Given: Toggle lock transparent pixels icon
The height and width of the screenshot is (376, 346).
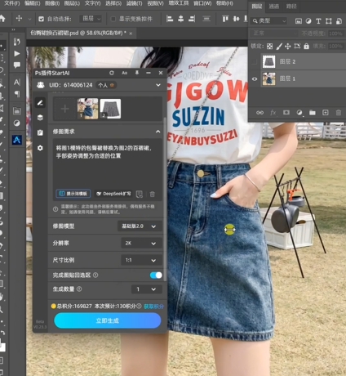Looking at the screenshot, I should [269, 47].
